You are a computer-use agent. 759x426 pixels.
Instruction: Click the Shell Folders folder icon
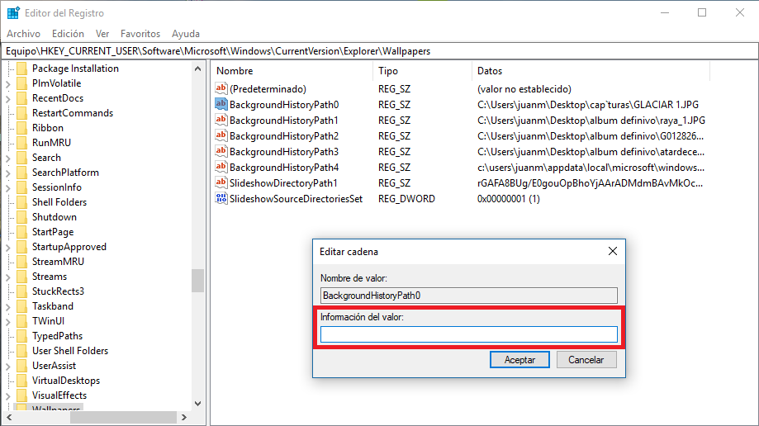point(21,202)
